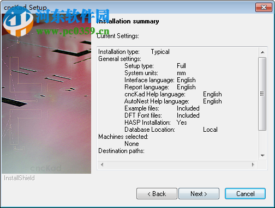This screenshot has height=208, width=275.
Task: Click English next to Report language
Action: click(186, 87)
